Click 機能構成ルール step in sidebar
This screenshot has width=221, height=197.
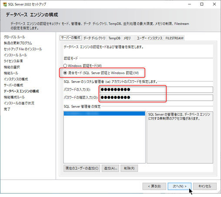14,97
